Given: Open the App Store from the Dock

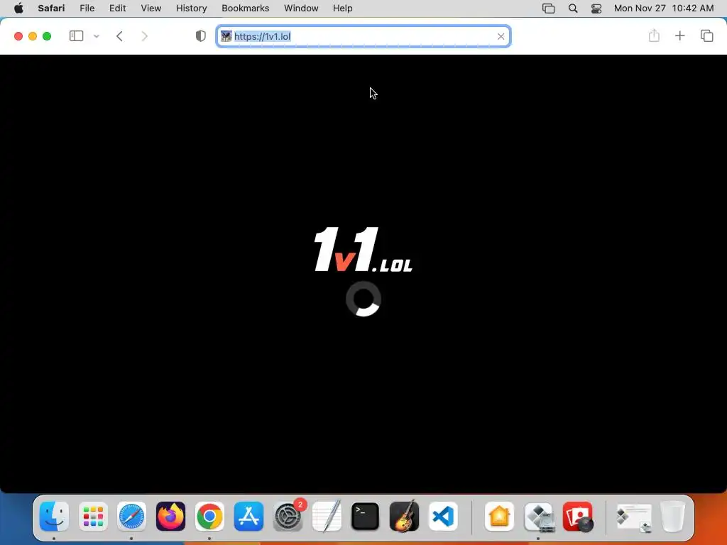Looking at the screenshot, I should [x=248, y=516].
